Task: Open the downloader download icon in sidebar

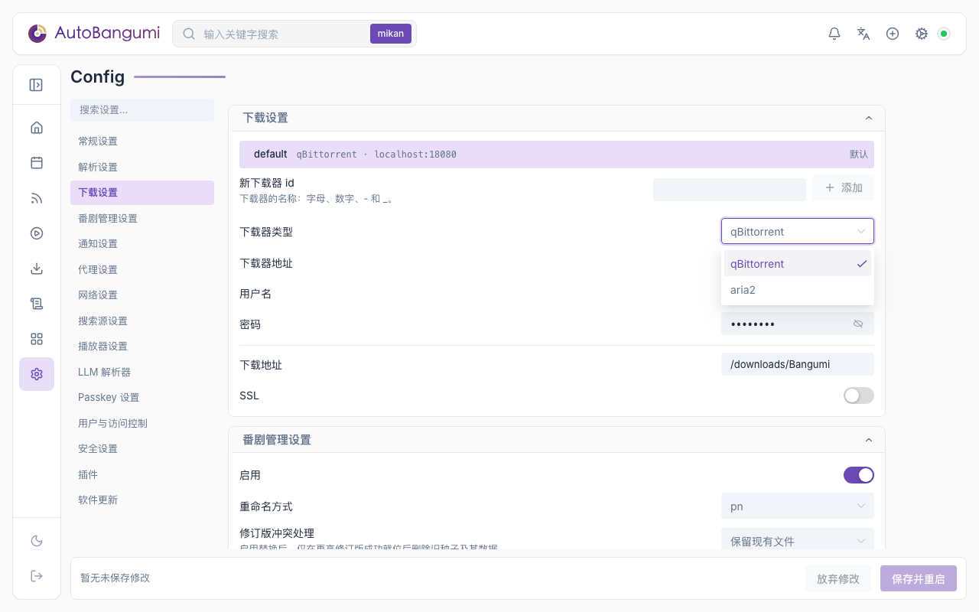Action: [x=37, y=269]
